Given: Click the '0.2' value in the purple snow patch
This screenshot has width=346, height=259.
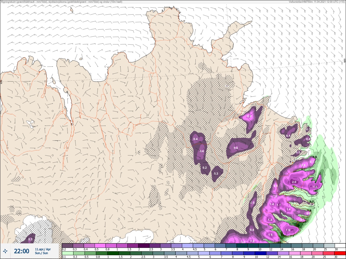Looking at the screenshot, I should pyautogui.click(x=205, y=168).
